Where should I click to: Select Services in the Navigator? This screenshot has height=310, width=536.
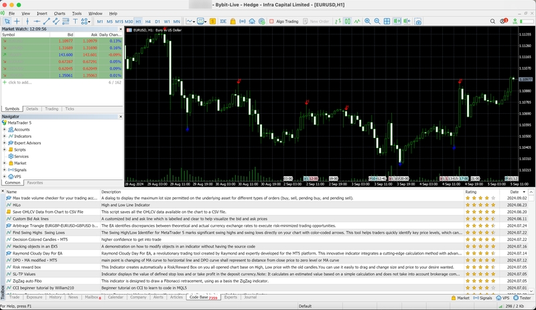21,156
